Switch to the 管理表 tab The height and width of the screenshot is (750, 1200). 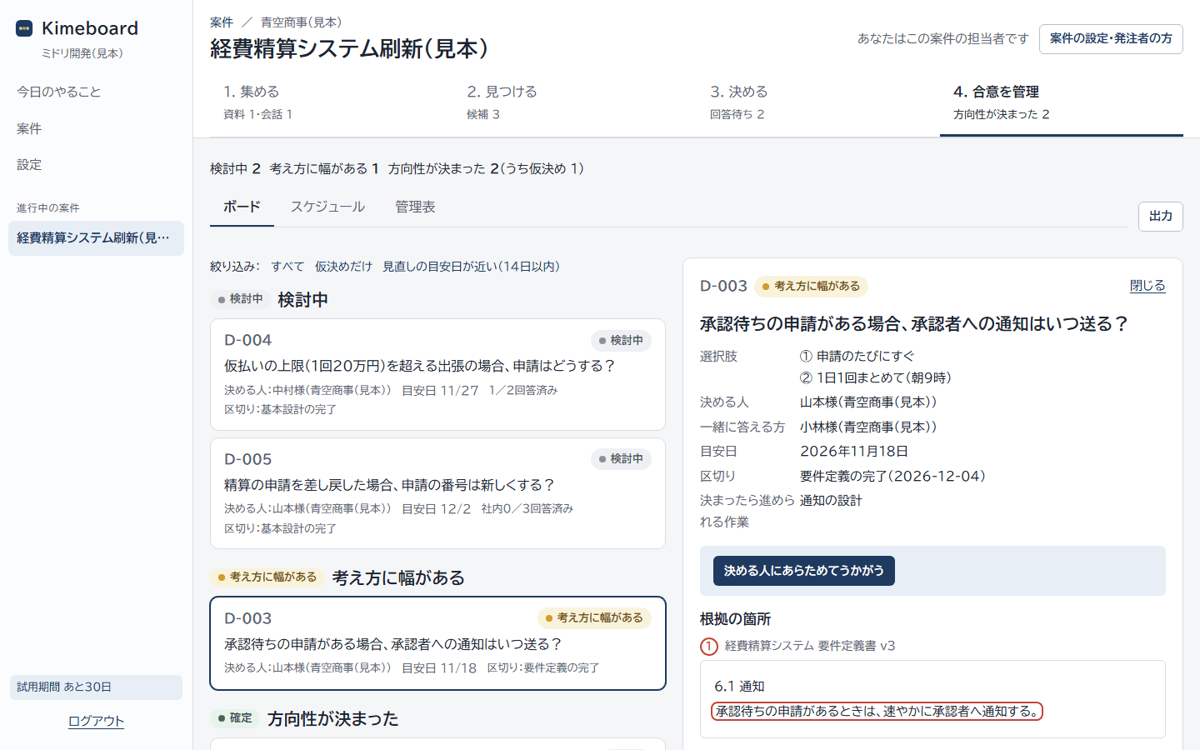tap(415, 207)
